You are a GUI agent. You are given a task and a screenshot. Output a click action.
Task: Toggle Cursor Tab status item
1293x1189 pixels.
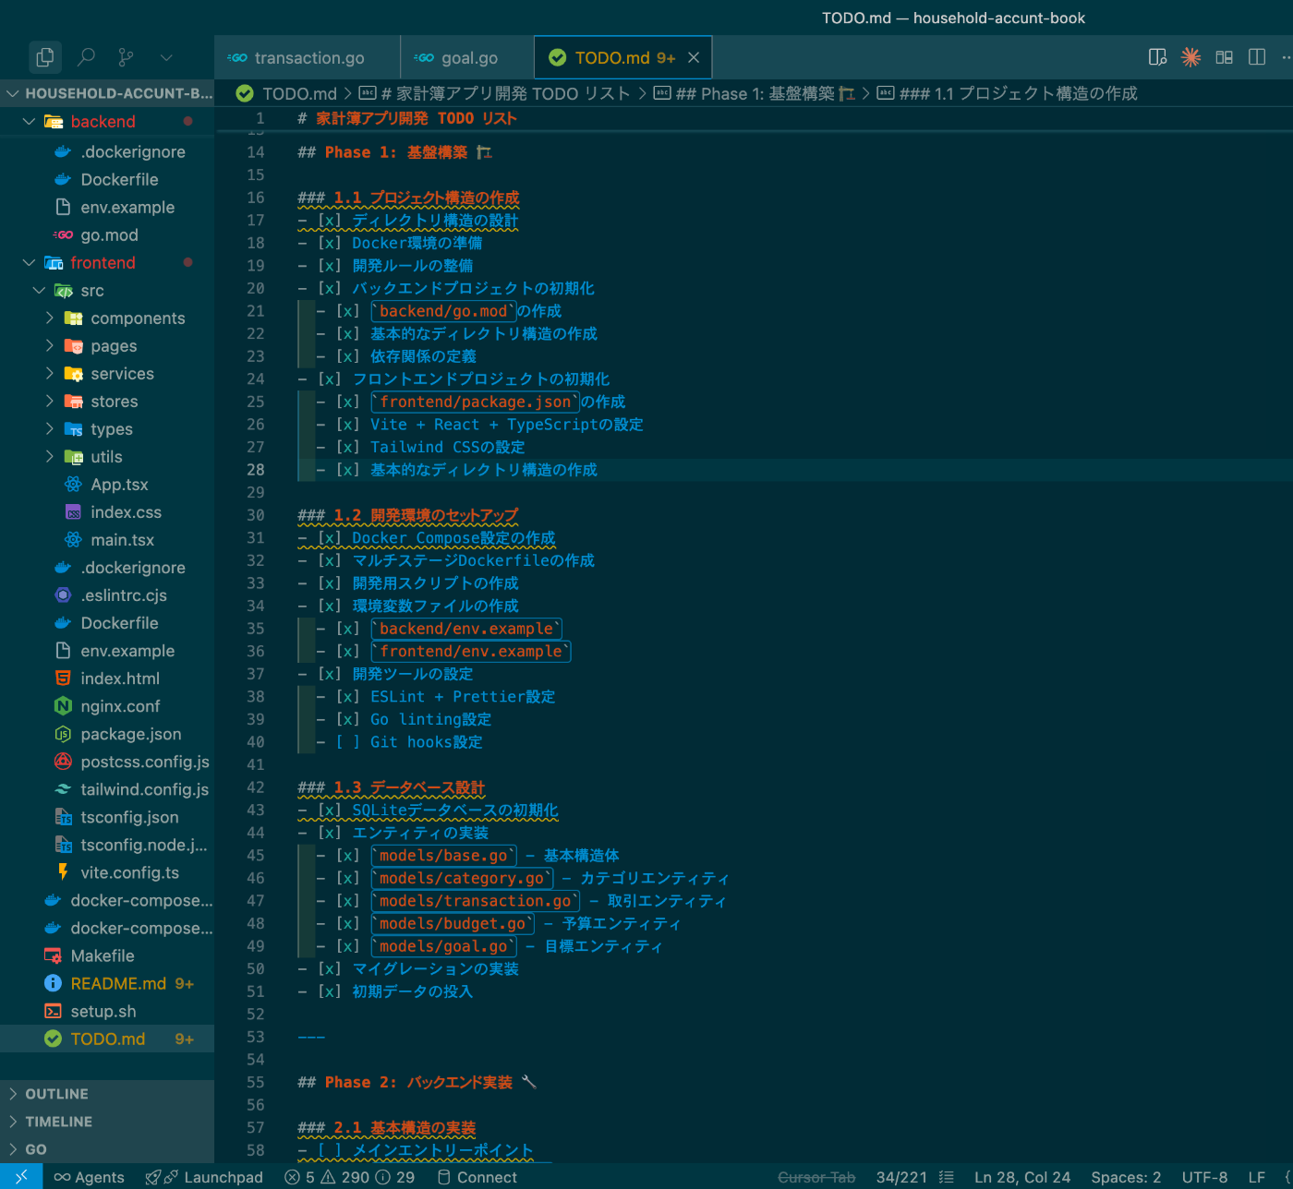[816, 1177]
